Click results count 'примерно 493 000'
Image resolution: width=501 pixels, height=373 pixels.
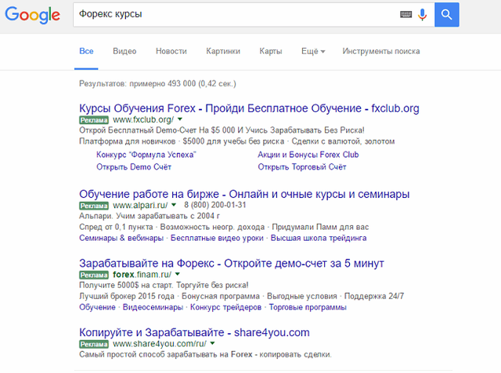[162, 84]
